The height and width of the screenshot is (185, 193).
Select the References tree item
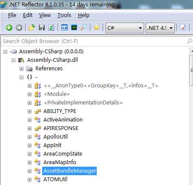pos(49,69)
